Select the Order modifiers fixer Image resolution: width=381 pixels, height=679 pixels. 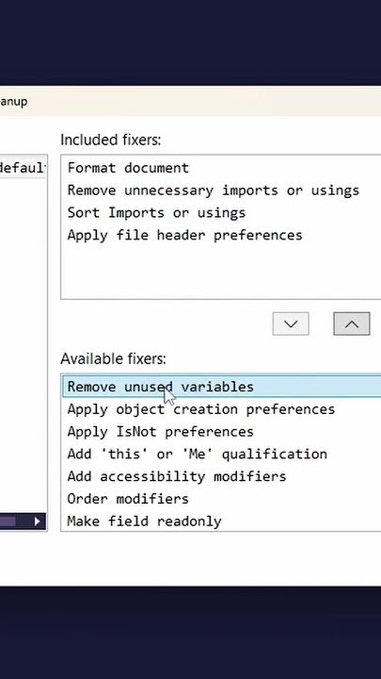pyautogui.click(x=128, y=499)
